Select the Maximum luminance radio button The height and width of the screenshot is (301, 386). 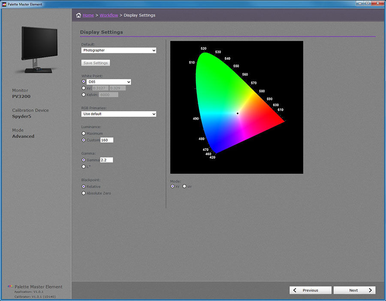pos(84,133)
